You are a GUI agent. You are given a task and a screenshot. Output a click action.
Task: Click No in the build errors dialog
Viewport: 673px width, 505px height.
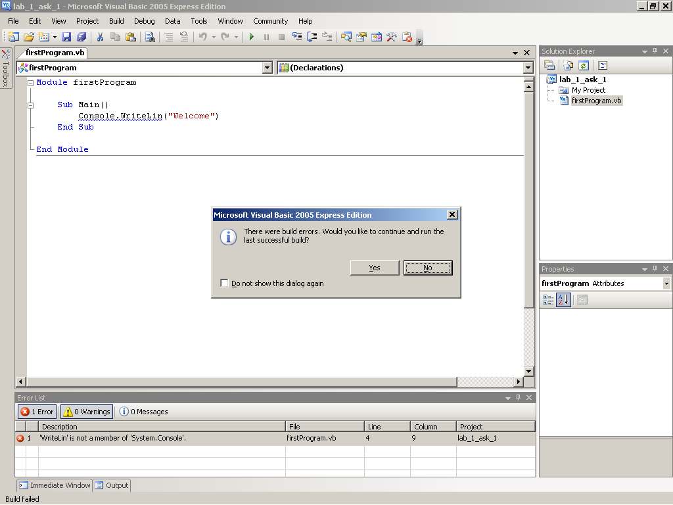click(428, 268)
